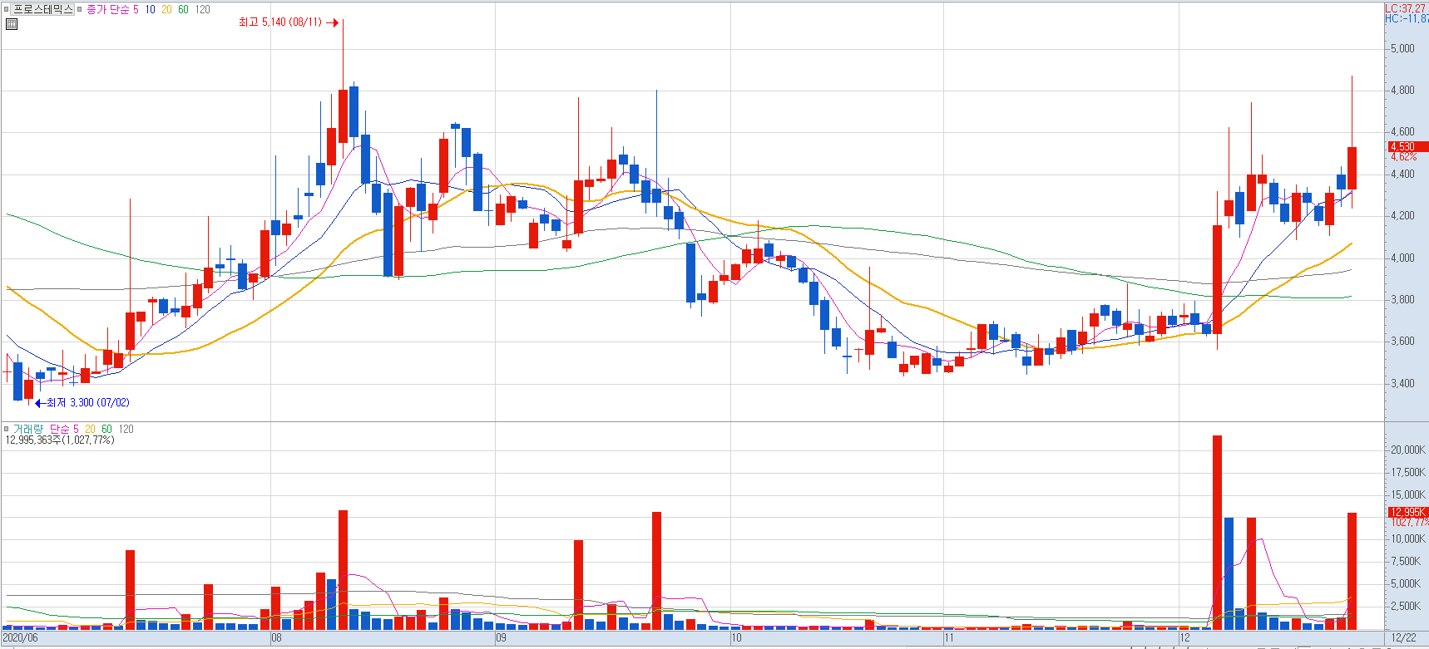Select the gray 120-day price average label
Viewport: 1429px width, 649px height.
point(203,9)
